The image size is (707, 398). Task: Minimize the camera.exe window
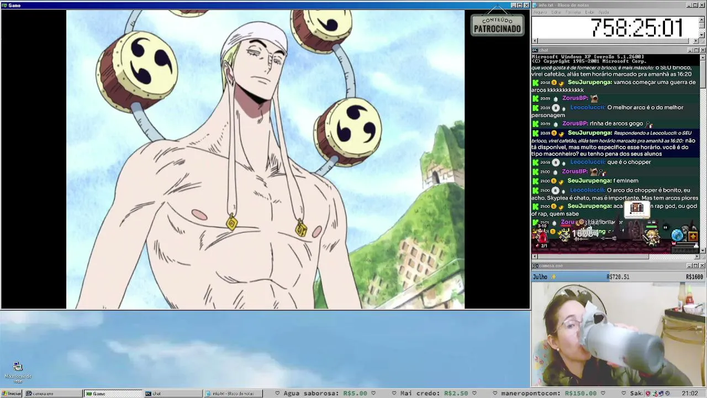(689, 266)
